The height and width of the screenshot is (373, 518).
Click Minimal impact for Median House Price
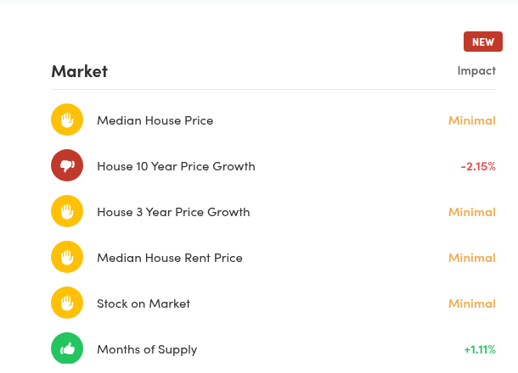[x=472, y=120]
